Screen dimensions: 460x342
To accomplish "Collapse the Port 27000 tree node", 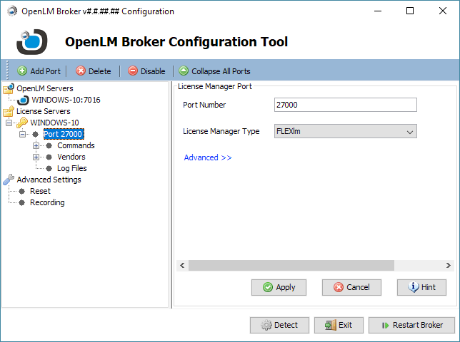I will [x=22, y=134].
